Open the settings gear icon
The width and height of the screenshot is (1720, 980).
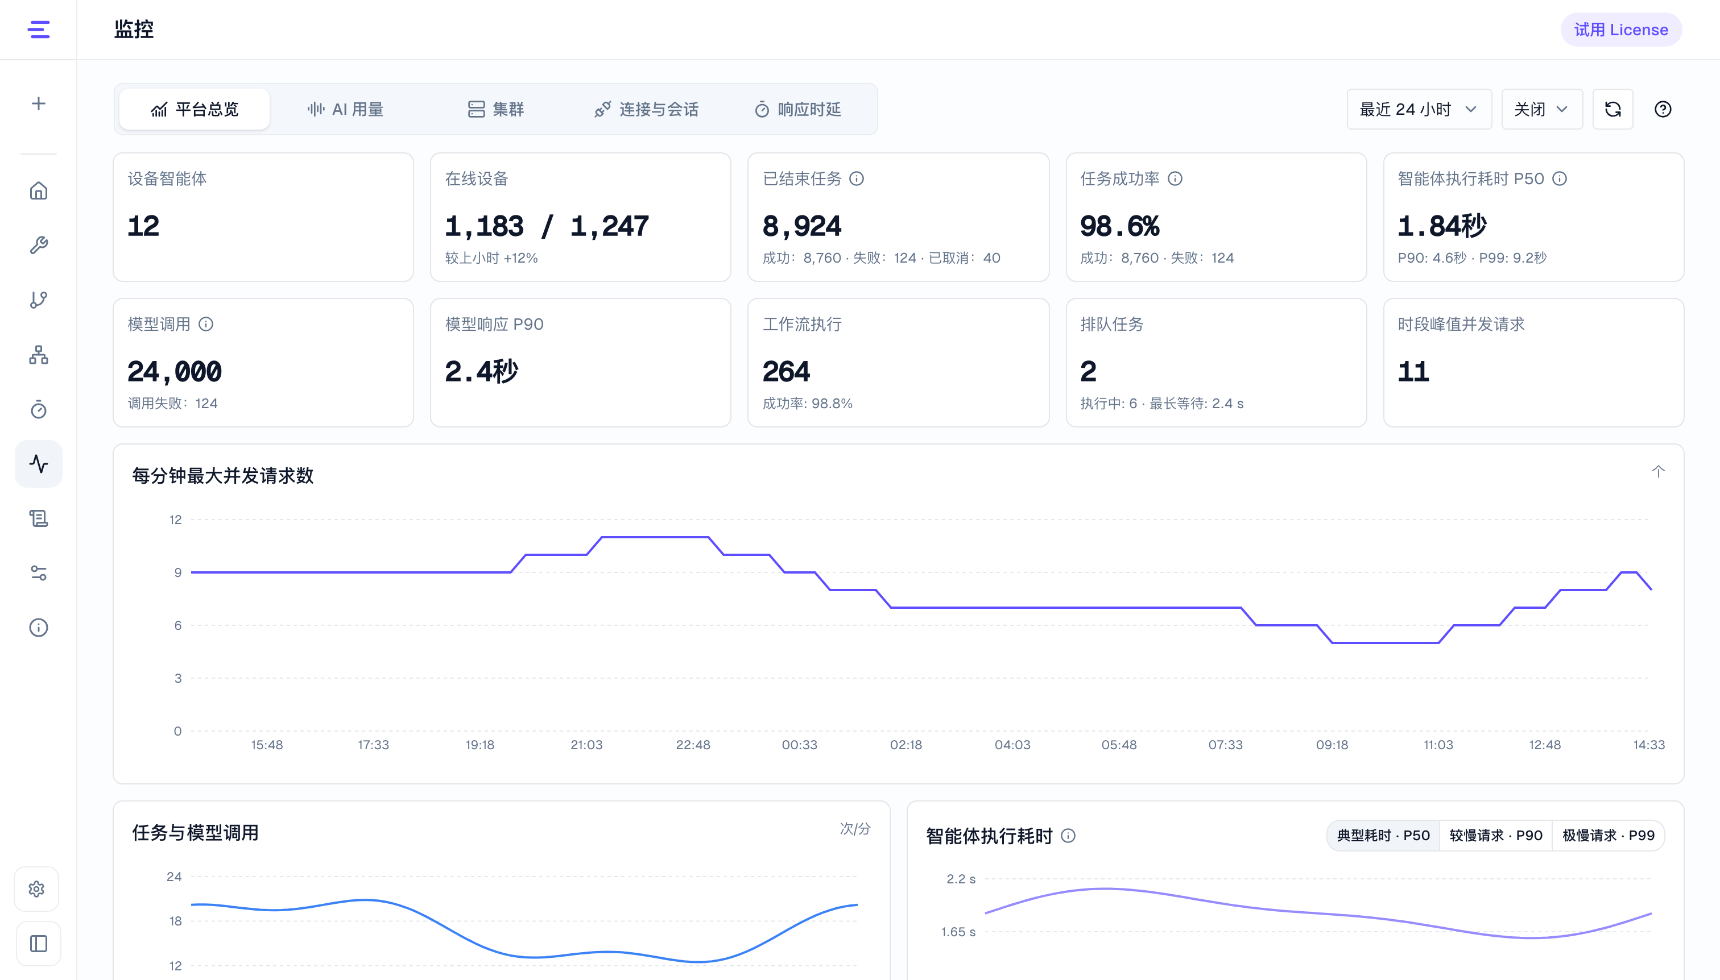(x=37, y=889)
